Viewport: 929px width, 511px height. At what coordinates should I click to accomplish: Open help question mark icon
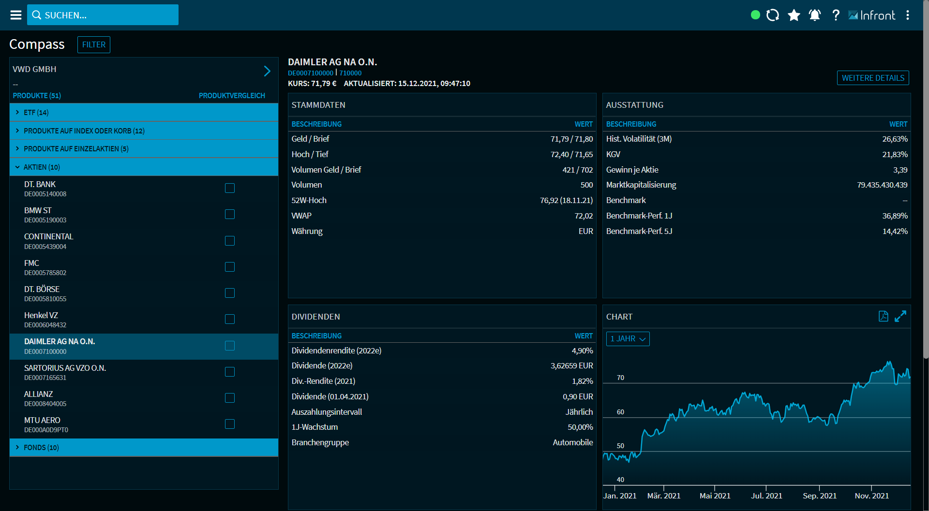pyautogui.click(x=836, y=15)
